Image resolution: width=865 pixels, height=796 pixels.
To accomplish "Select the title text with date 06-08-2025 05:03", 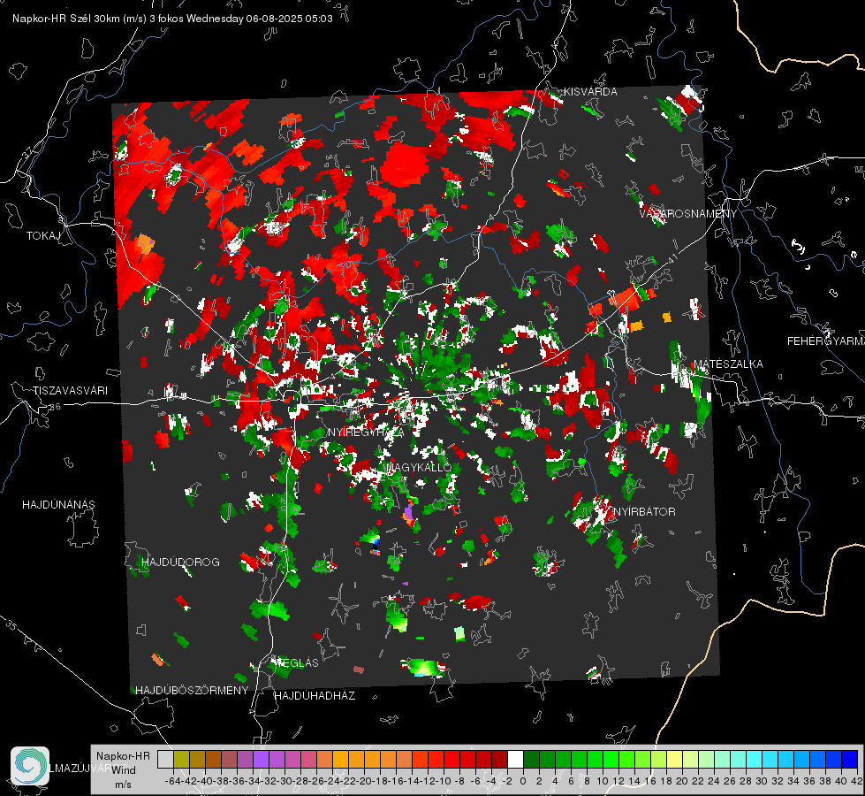I will [172, 19].
